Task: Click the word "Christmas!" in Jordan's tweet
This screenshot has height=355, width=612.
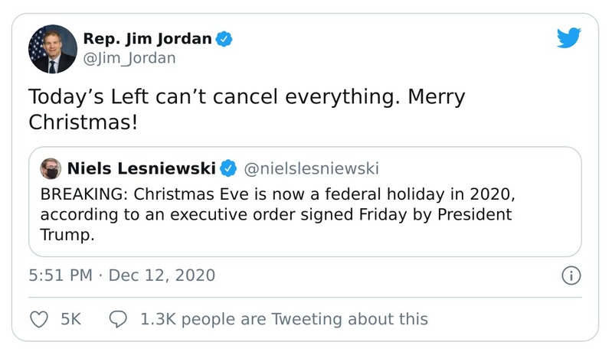Action: coord(83,122)
